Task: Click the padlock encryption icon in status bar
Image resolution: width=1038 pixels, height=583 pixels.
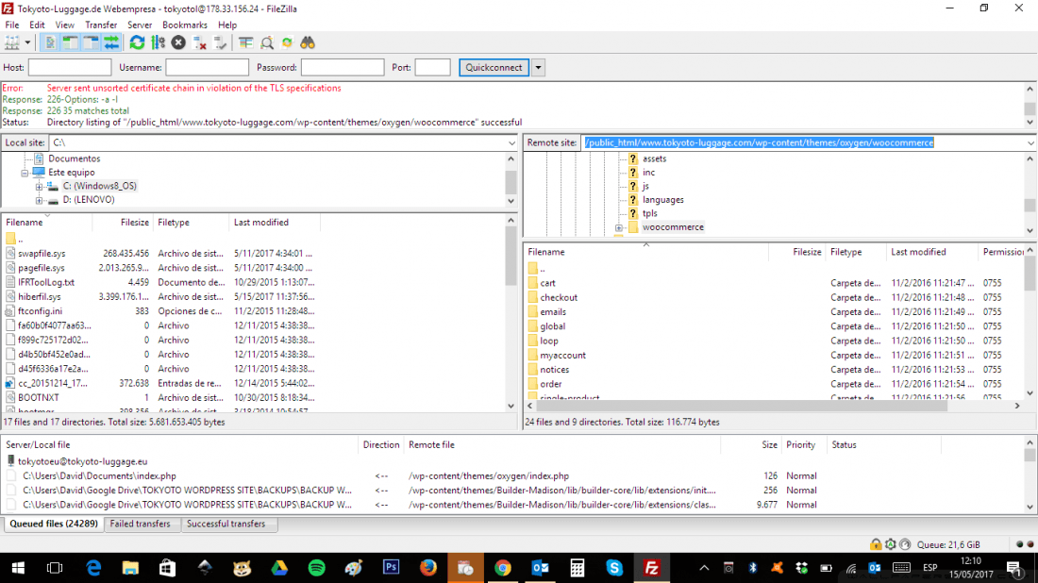Action: [x=876, y=544]
